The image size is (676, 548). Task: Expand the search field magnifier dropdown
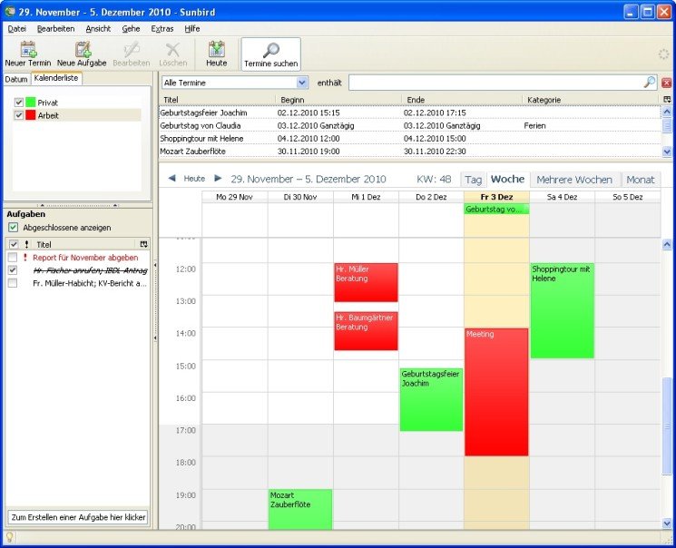pyautogui.click(x=650, y=83)
